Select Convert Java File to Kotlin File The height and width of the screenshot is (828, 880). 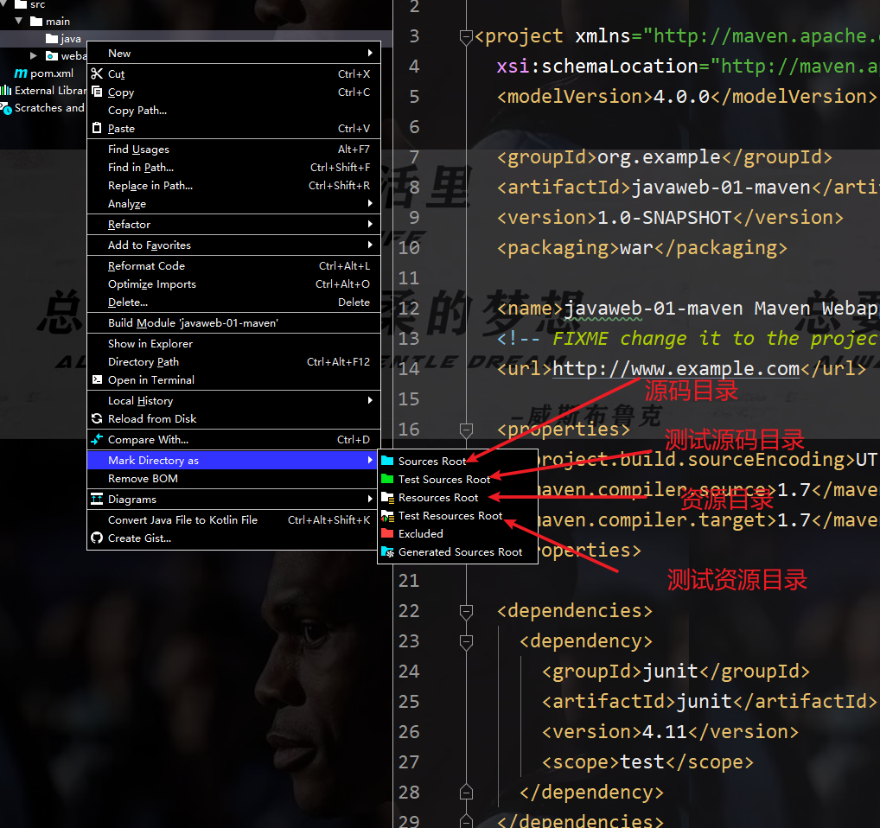[234, 519]
